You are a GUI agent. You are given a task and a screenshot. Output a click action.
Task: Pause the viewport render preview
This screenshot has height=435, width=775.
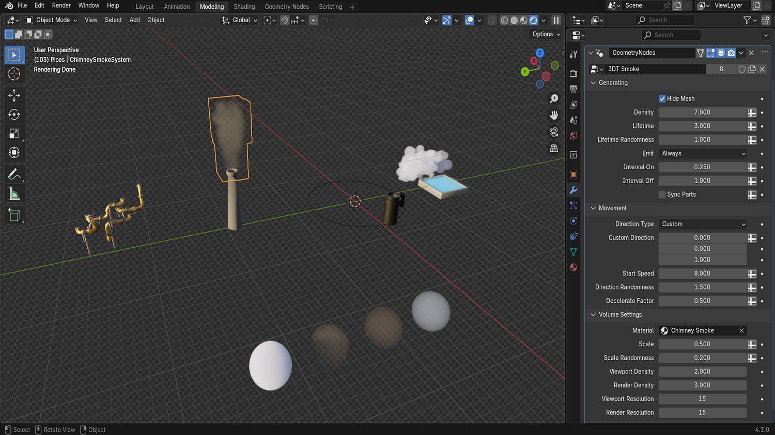pos(556,20)
